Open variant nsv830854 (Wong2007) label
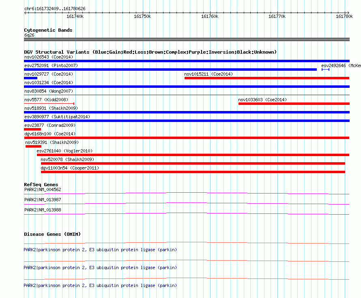 coord(49,91)
